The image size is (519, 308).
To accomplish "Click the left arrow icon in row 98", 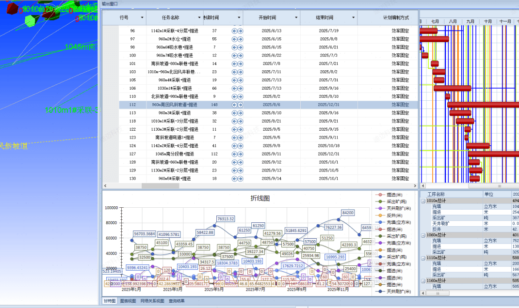I will [234, 47].
